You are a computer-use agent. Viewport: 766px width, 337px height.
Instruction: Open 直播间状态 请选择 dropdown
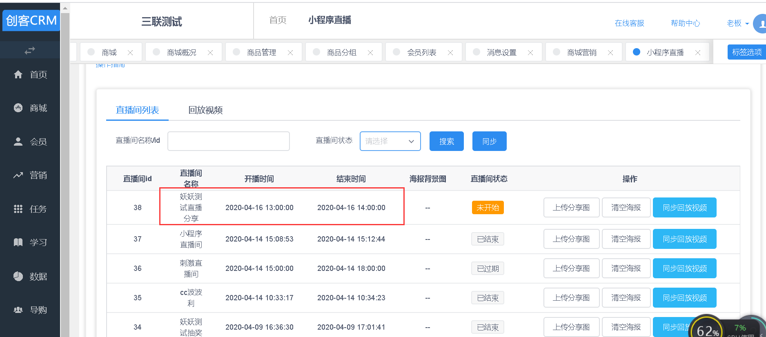[390, 141]
